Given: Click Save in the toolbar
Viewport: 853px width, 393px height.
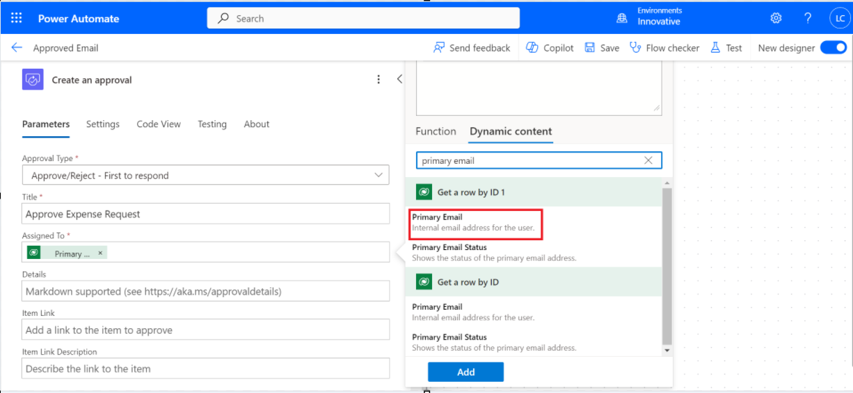Looking at the screenshot, I should pos(602,48).
